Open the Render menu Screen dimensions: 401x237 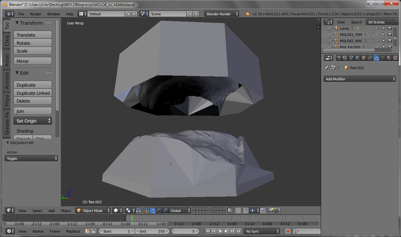point(36,14)
